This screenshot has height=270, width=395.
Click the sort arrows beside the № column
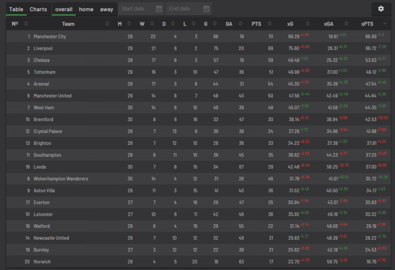[26, 24]
